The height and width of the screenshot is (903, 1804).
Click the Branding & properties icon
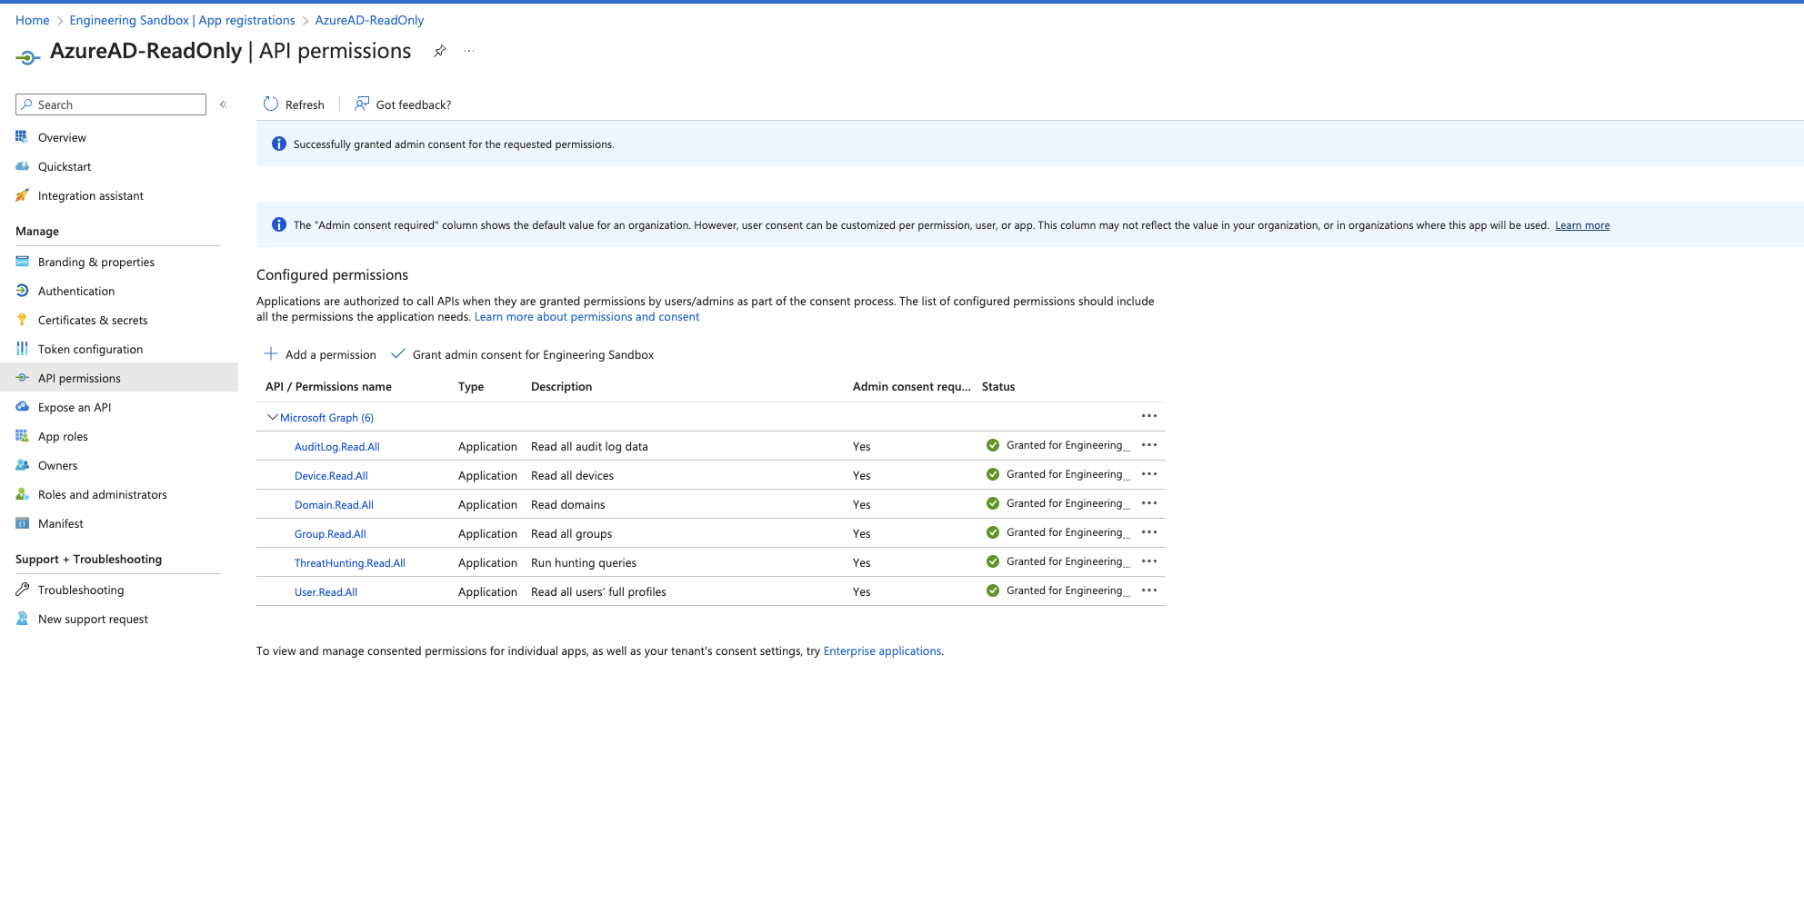click(22, 262)
